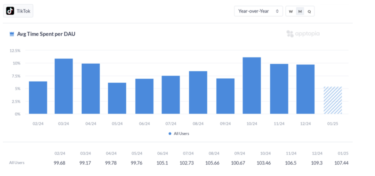Viewport: 375px width, 176px height.
Task: Click the 10/24 tallest bar
Action: 252,86
